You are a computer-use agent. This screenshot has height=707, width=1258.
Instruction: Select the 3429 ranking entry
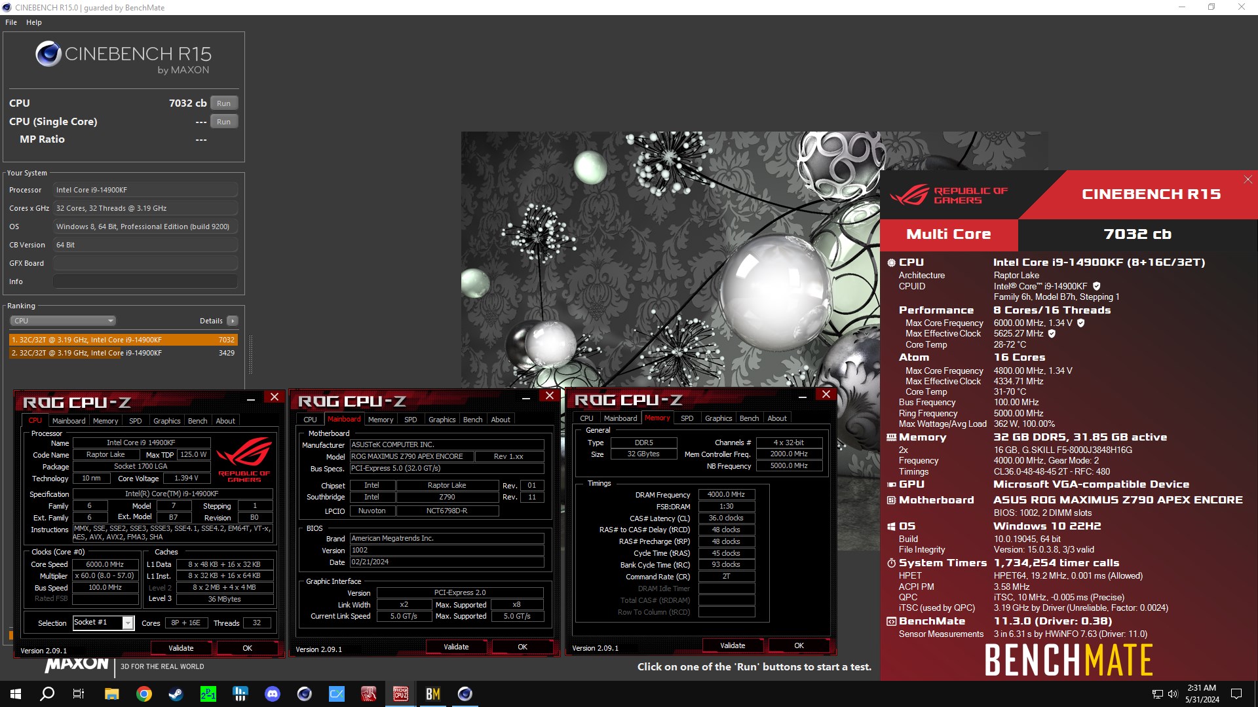[123, 353]
